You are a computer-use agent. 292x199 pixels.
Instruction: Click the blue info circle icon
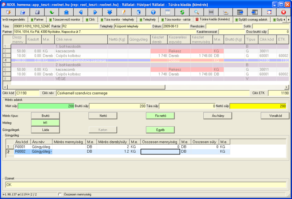153,12
